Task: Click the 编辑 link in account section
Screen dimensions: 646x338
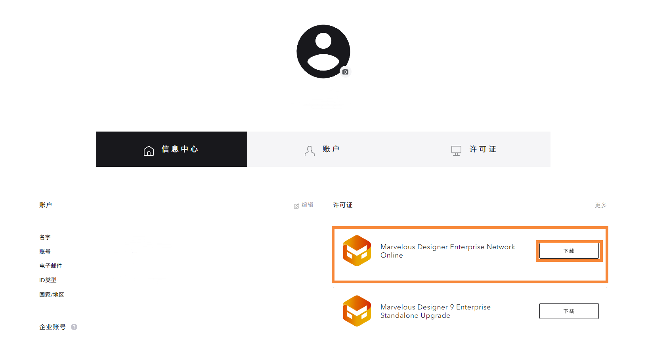Action: [308, 205]
